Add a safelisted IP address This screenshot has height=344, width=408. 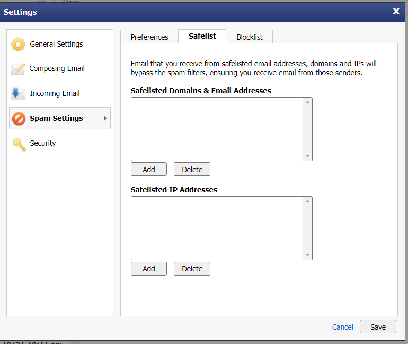pyautogui.click(x=149, y=269)
